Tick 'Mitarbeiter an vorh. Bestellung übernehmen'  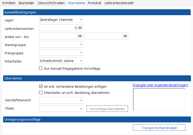(40, 93)
